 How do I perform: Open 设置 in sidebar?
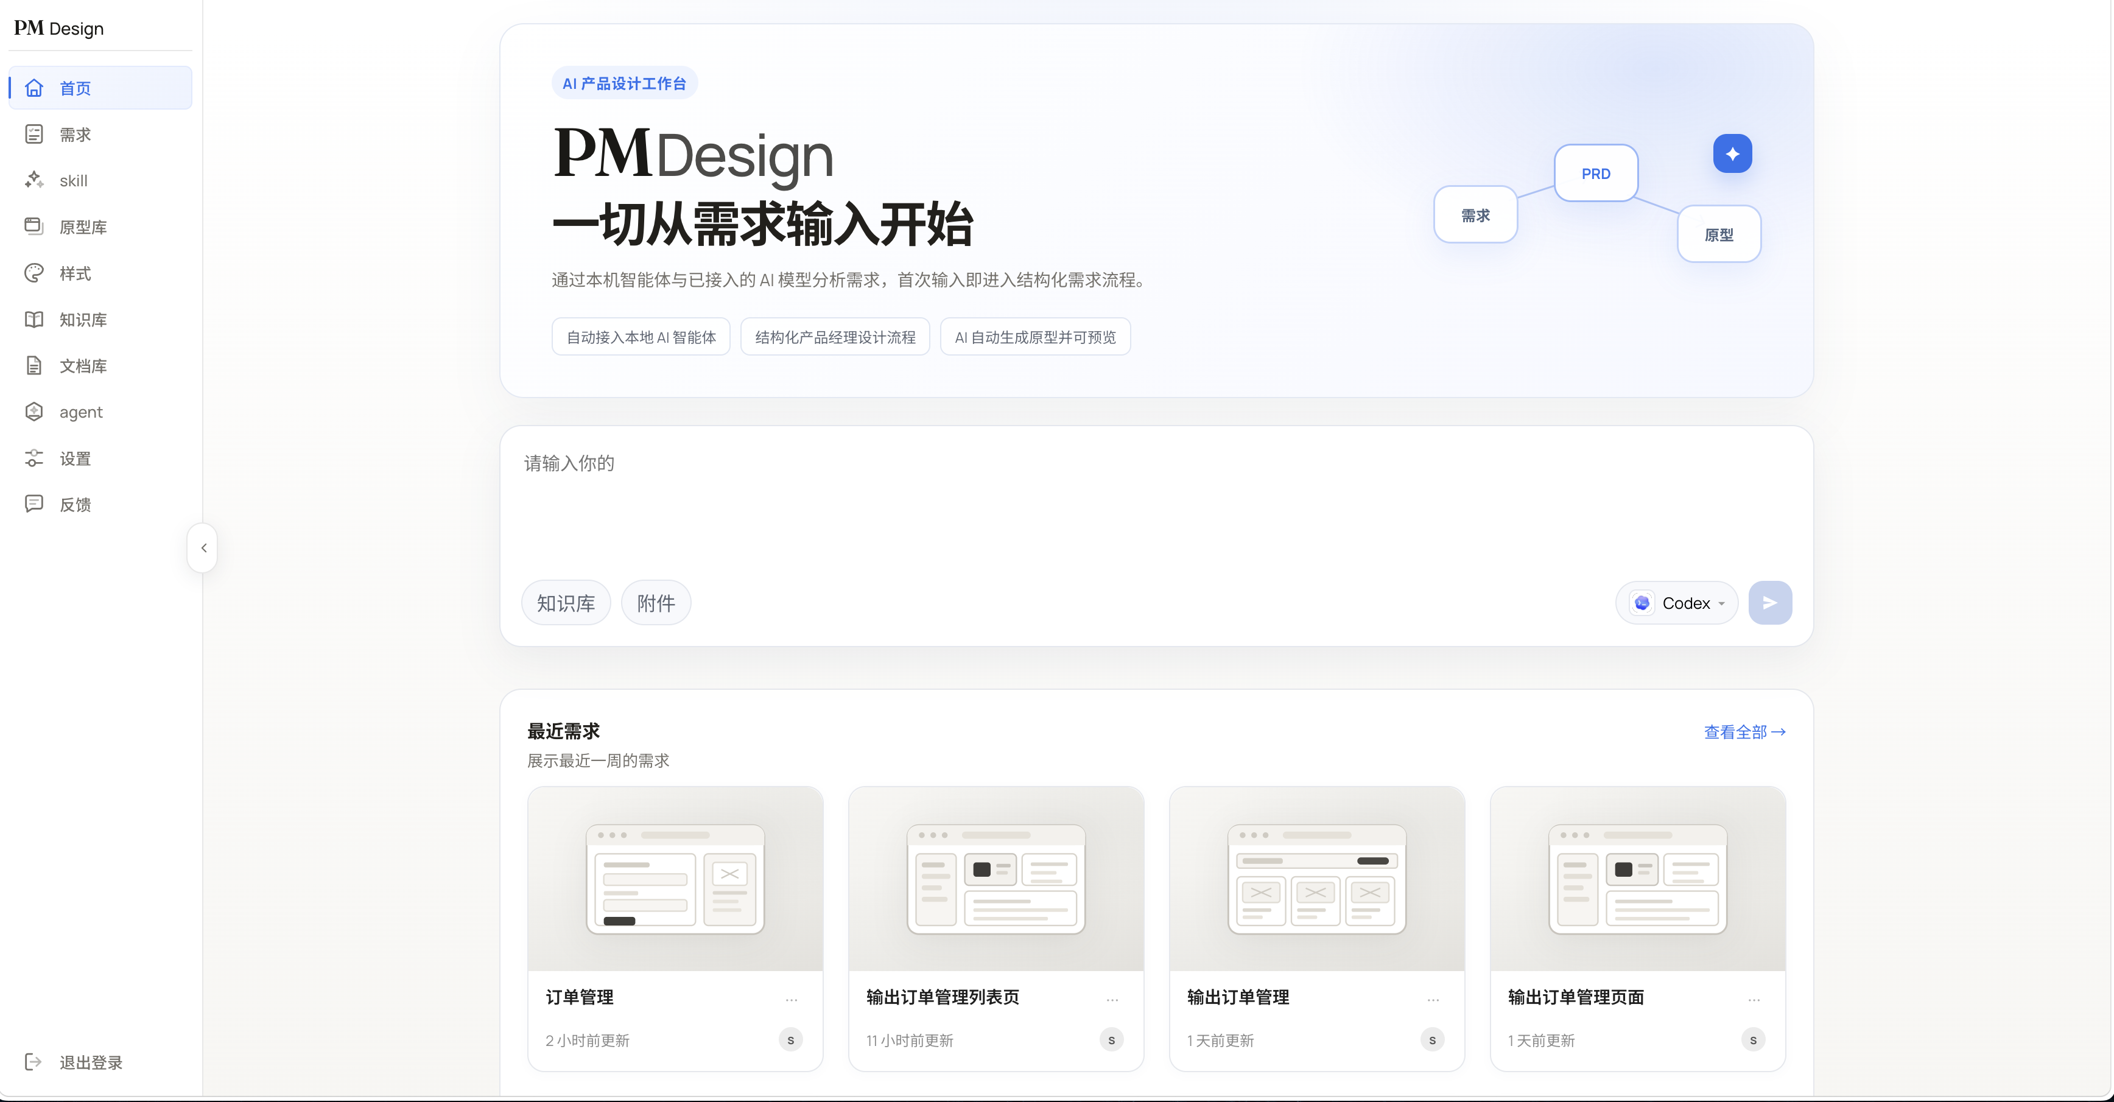click(x=100, y=458)
